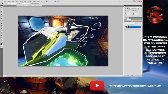This screenshot has width=168, height=94.
Task: Select the Horizontal Type tool
Action: tap(2, 34)
